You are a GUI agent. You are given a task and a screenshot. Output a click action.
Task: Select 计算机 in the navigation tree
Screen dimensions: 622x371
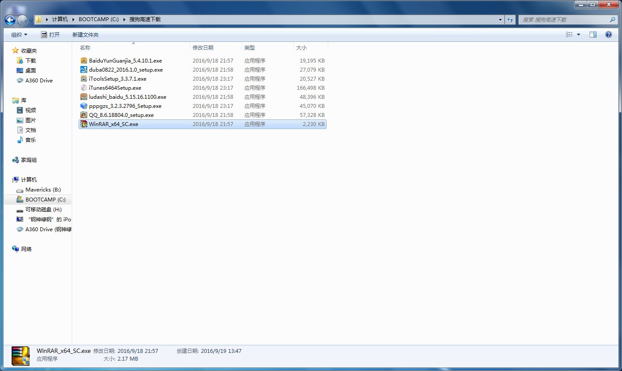pyautogui.click(x=29, y=180)
